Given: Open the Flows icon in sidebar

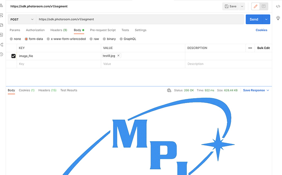Looking at the screenshot, I should (2, 45).
